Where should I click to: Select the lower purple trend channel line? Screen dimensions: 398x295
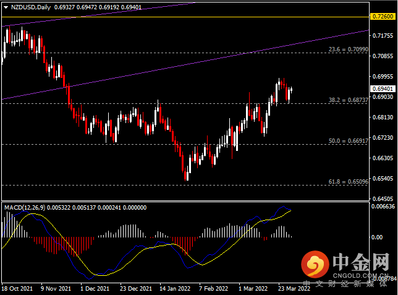coord(185,65)
